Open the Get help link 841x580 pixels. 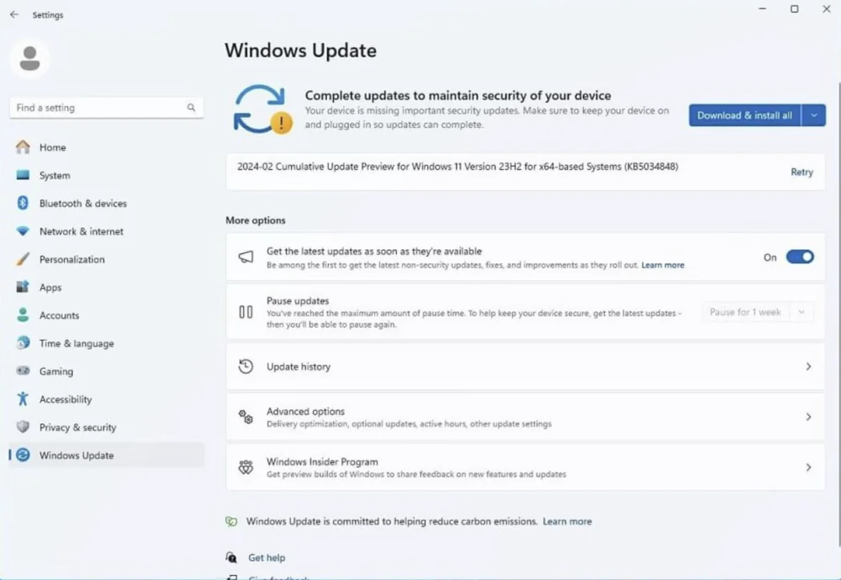[x=267, y=557]
